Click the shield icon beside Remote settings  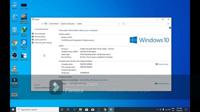tap(33, 37)
